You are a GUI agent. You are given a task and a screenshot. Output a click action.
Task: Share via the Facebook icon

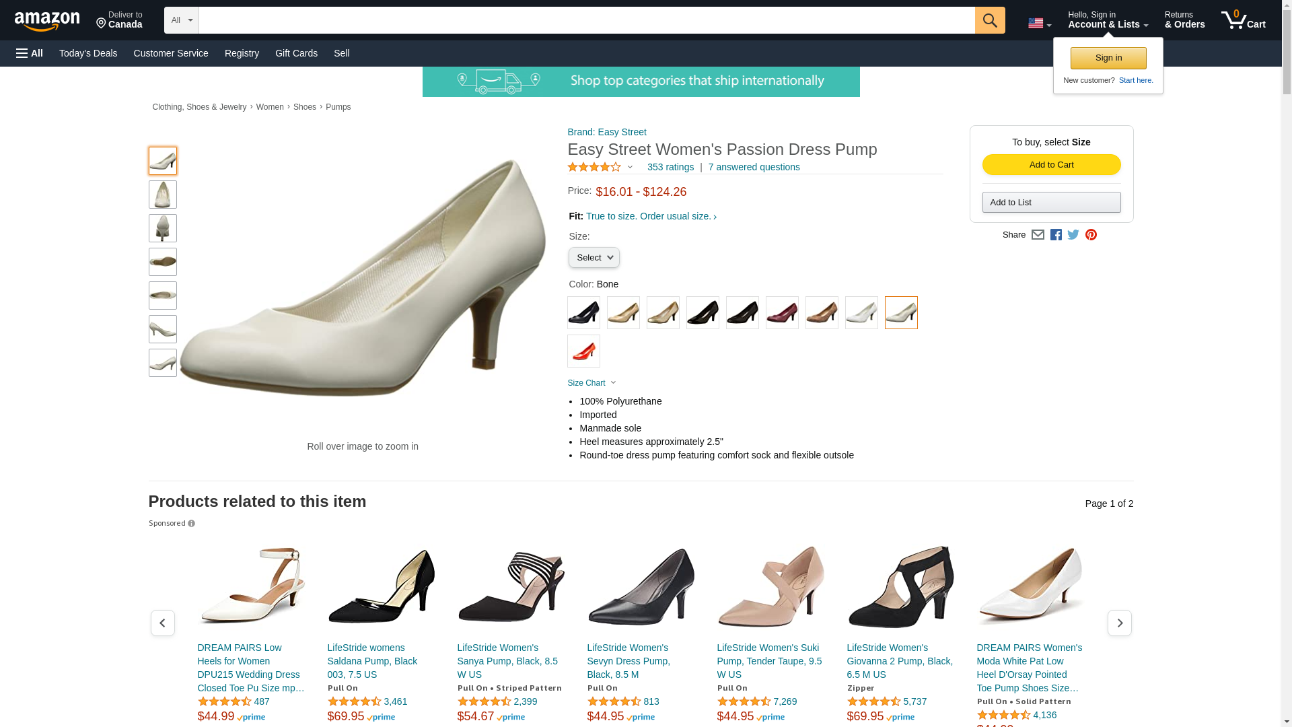(1056, 234)
